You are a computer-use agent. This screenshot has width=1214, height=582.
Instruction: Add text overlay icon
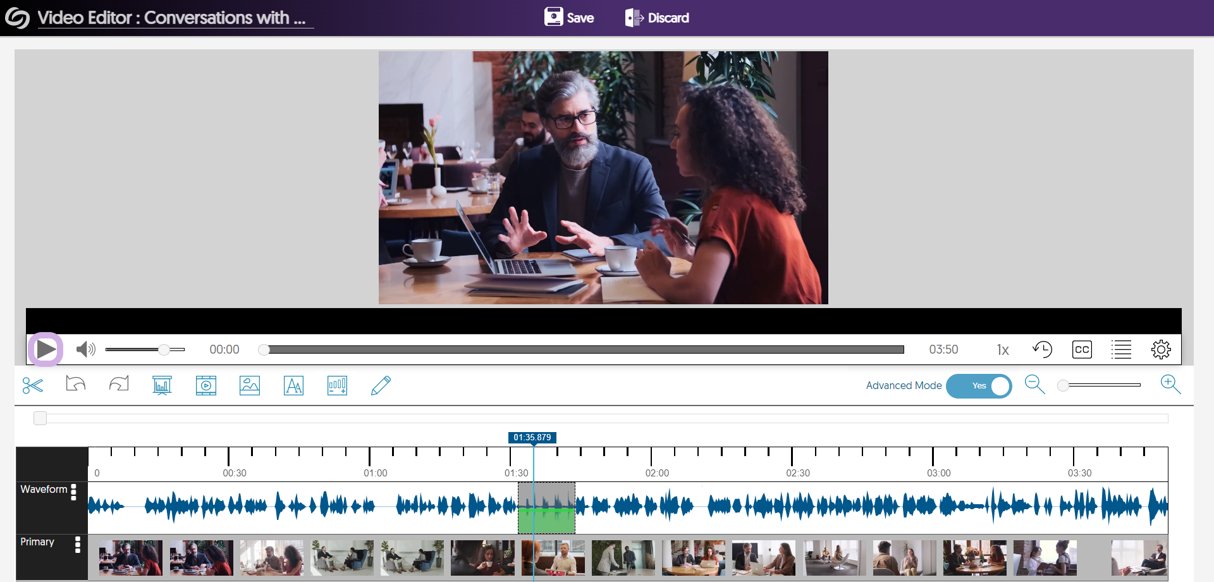(294, 385)
